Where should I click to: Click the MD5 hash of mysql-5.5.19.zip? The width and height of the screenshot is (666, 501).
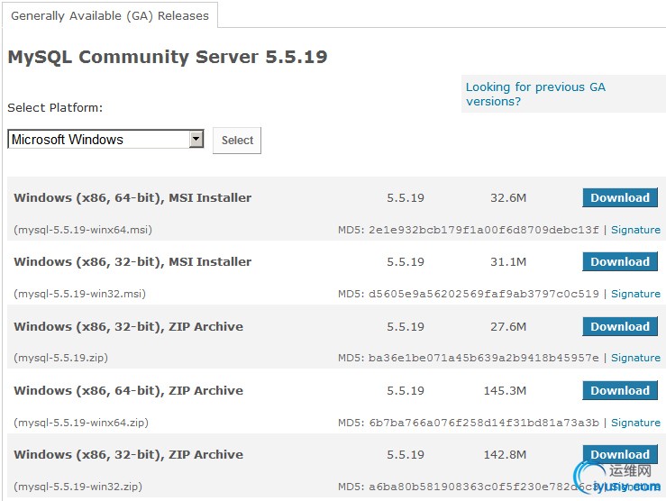click(483, 358)
